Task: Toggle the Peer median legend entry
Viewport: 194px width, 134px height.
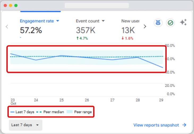Action: [50, 112]
